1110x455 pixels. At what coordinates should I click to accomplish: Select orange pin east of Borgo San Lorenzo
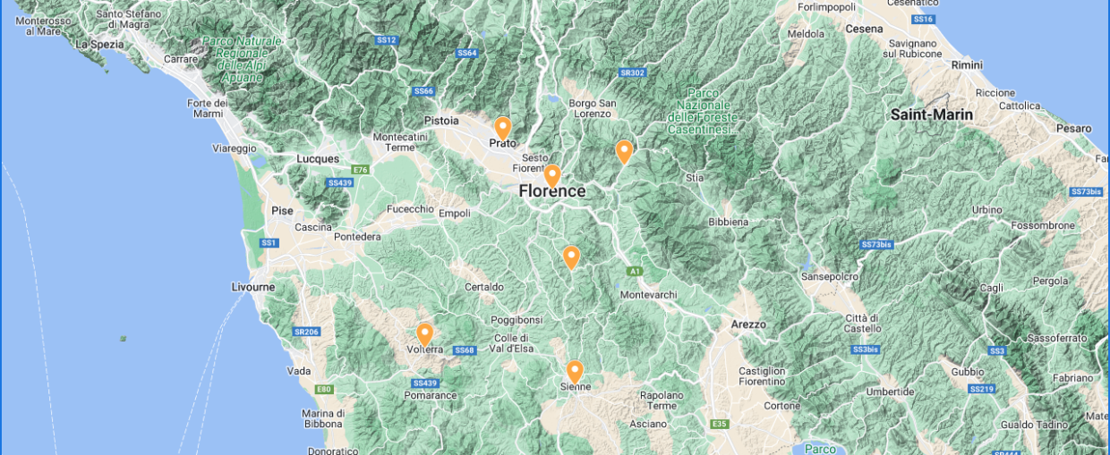point(624,152)
